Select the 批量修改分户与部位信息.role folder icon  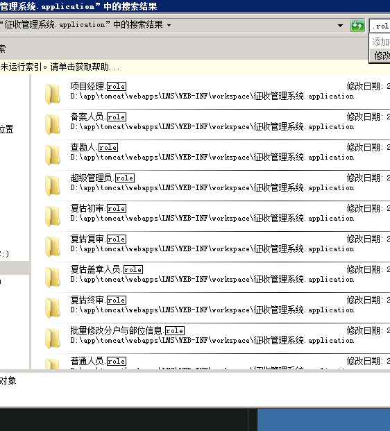click(x=53, y=338)
